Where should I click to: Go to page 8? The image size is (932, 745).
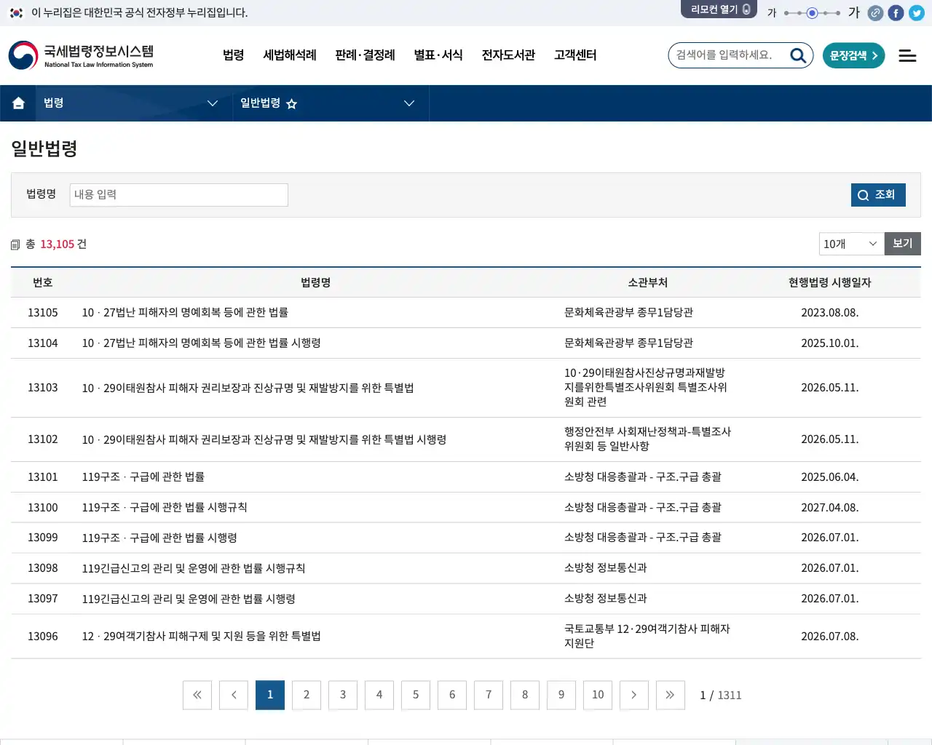click(525, 695)
